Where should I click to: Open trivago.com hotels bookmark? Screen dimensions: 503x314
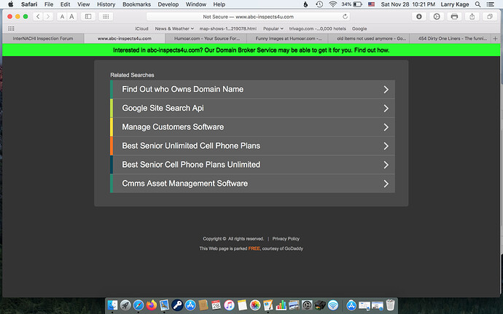(317, 28)
